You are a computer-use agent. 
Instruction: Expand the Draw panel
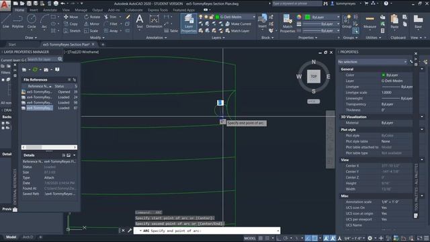(x=31, y=38)
